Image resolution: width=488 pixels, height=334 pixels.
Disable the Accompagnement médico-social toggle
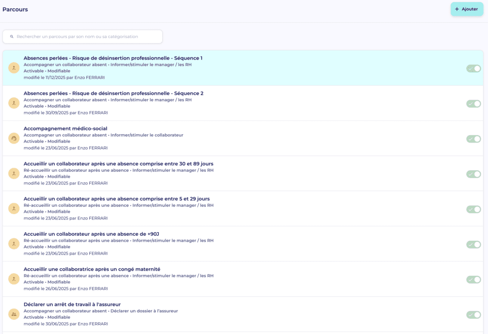click(473, 139)
